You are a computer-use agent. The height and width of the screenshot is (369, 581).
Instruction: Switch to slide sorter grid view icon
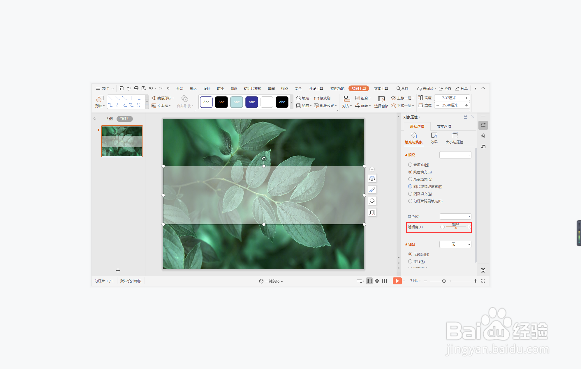coord(377,281)
